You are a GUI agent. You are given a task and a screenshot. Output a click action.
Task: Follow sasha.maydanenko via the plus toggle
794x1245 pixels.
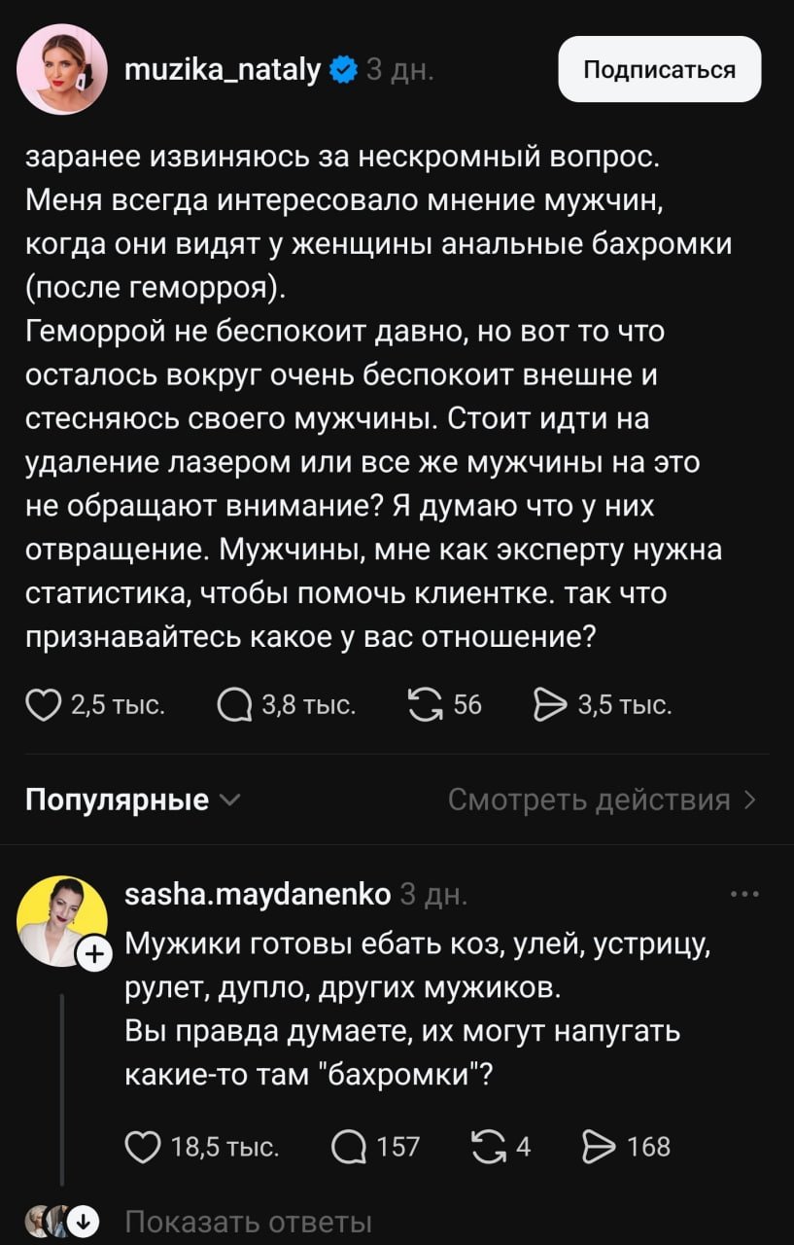[95, 954]
